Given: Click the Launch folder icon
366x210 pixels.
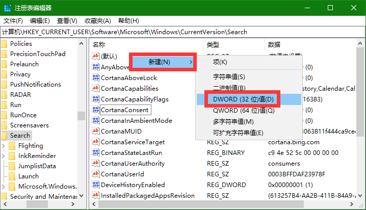Looking at the screenshot, I should click(x=12, y=176).
